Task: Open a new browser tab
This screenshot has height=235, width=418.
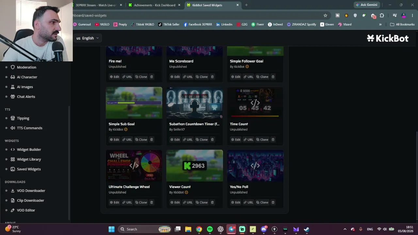Action: tap(246, 5)
